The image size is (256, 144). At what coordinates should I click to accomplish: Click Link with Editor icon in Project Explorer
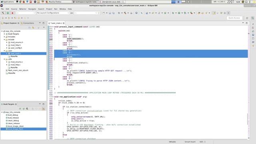point(33,28)
